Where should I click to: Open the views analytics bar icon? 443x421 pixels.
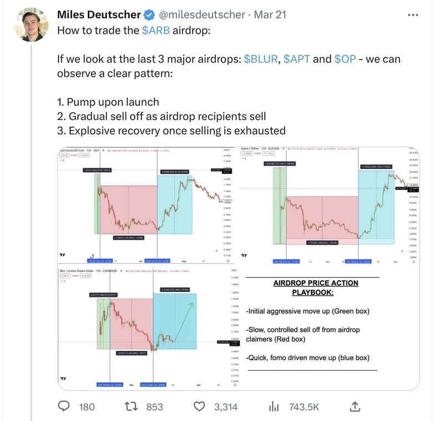click(x=274, y=407)
